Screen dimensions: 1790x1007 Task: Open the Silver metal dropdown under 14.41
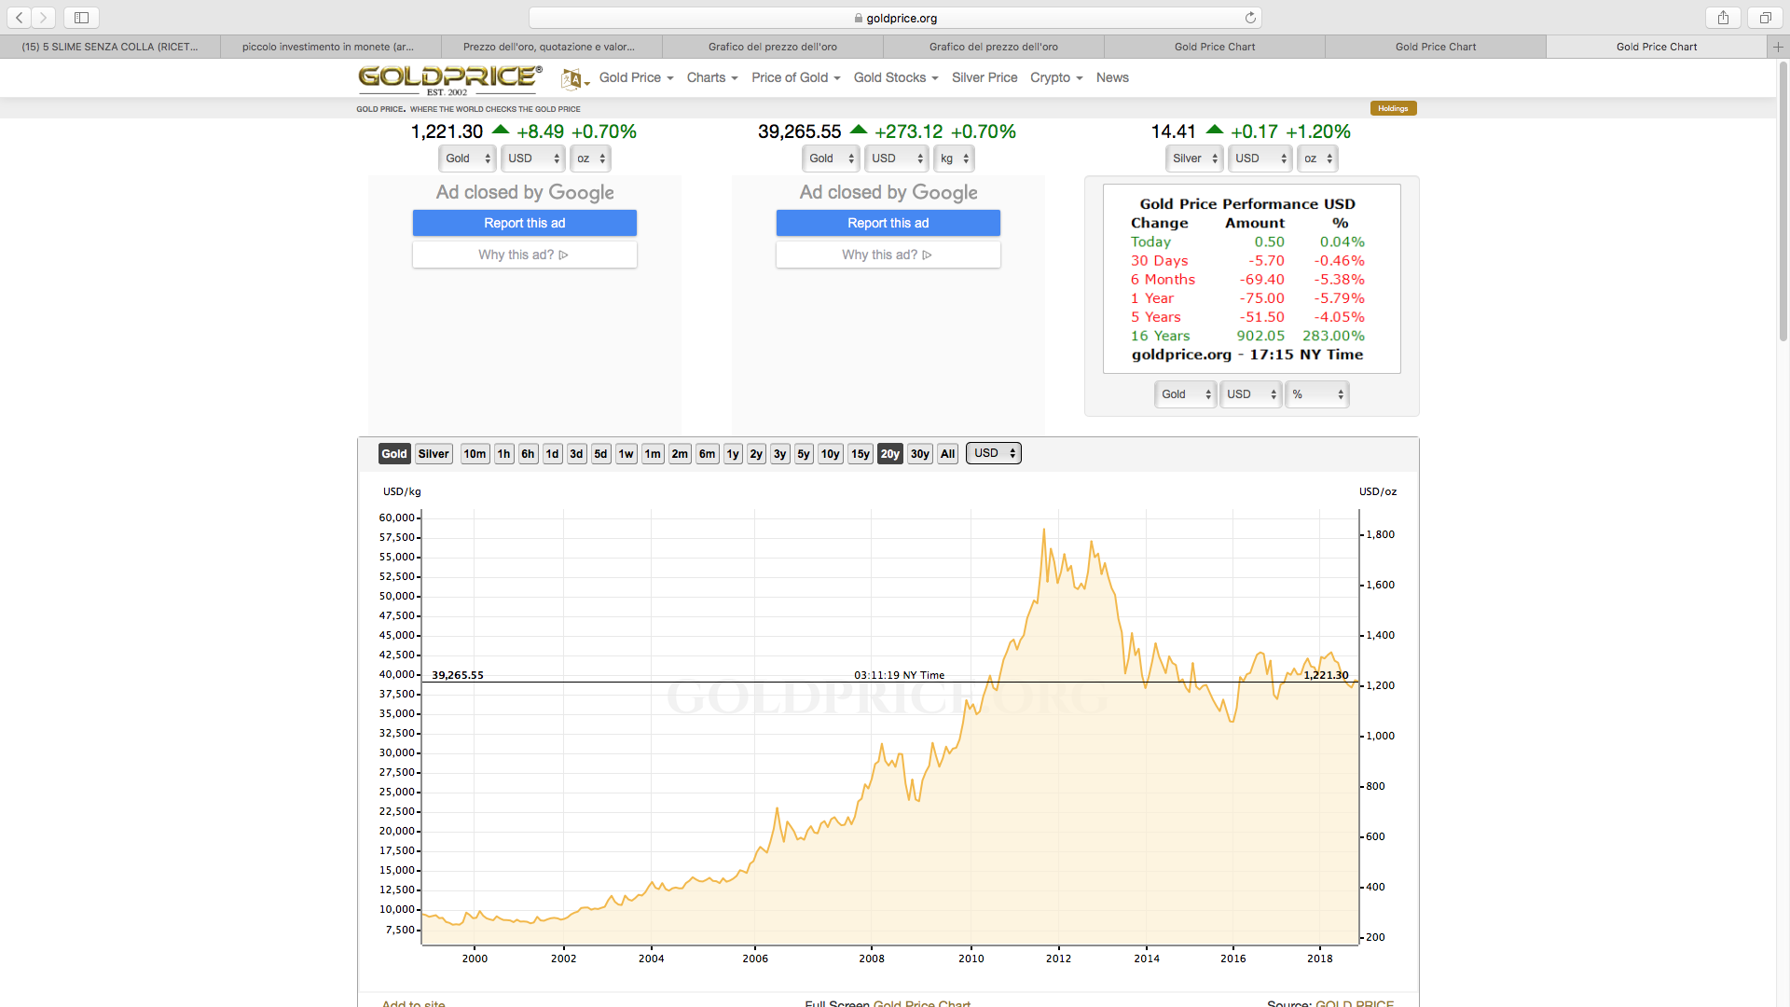point(1193,159)
